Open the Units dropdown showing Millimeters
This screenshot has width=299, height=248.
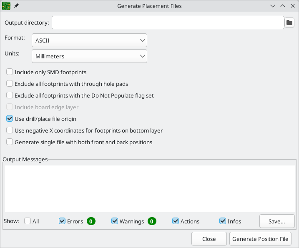(x=89, y=56)
